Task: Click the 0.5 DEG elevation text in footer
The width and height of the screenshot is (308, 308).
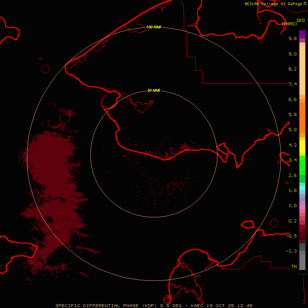Action: click(171, 306)
